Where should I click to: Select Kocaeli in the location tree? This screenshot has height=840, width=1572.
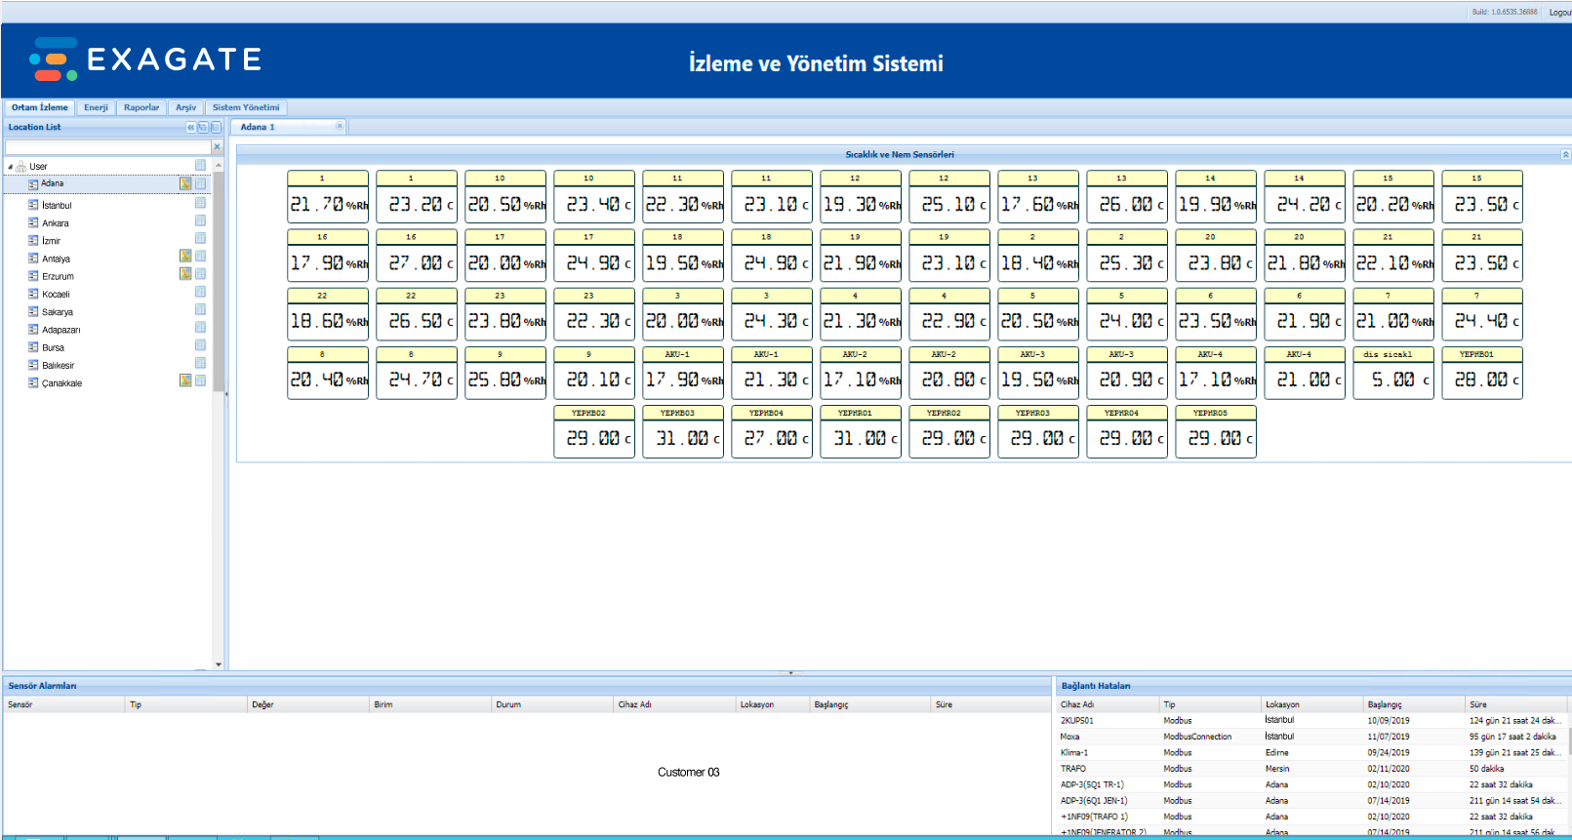[56, 295]
